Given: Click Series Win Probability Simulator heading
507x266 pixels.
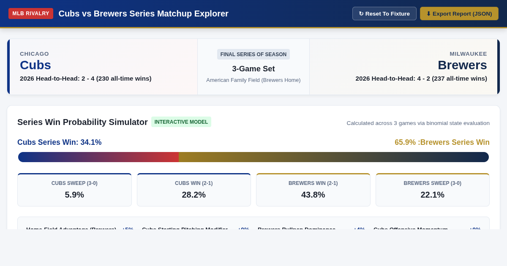Looking at the screenshot, I should [x=82, y=122].
